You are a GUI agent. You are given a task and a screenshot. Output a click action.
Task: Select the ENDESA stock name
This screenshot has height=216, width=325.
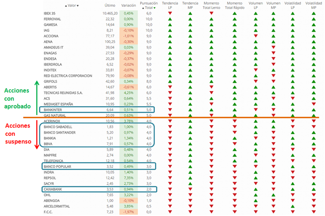(50, 59)
